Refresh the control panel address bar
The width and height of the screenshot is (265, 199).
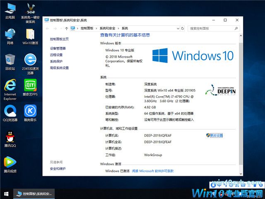pyautogui.click(x=183, y=29)
